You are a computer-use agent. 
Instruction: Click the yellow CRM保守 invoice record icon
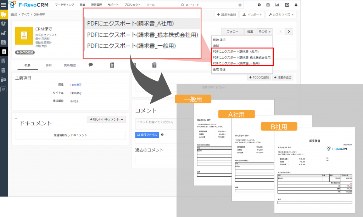[24, 36]
